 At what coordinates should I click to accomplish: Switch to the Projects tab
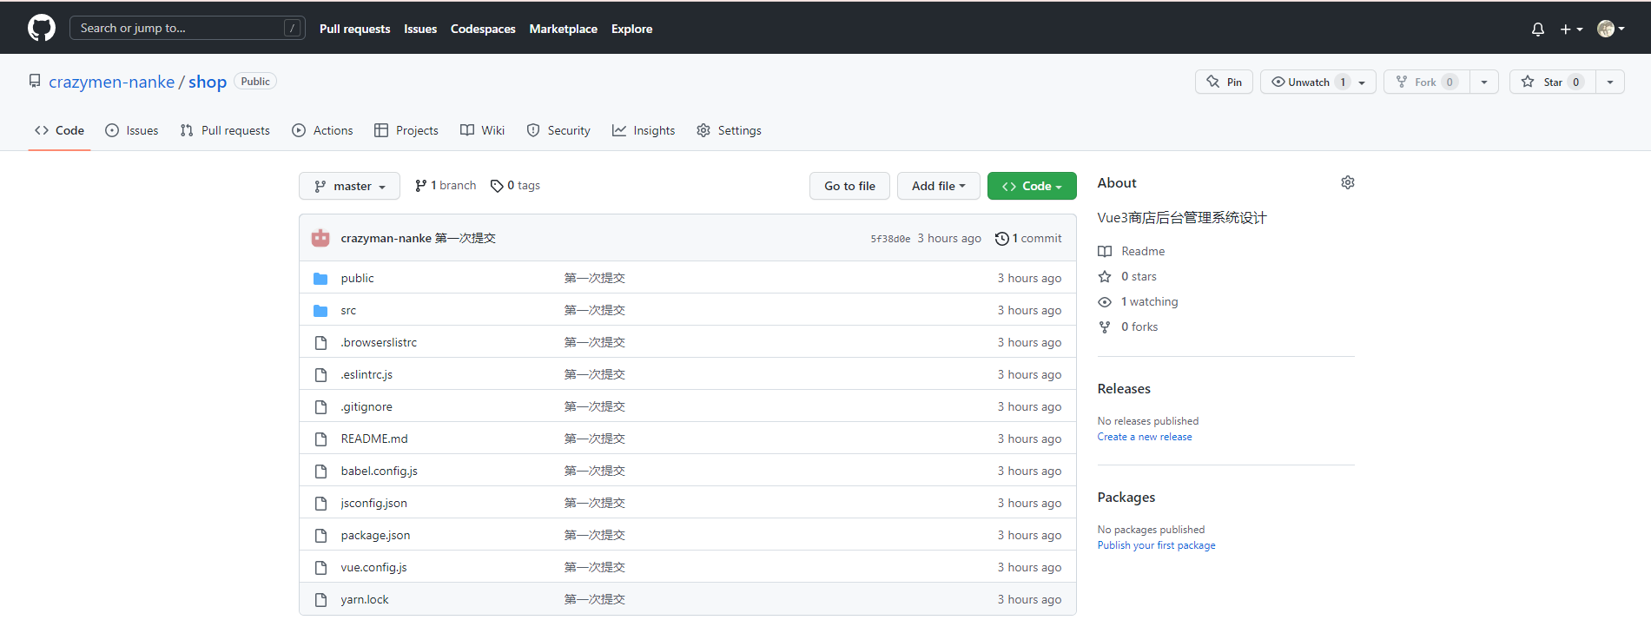pos(406,130)
